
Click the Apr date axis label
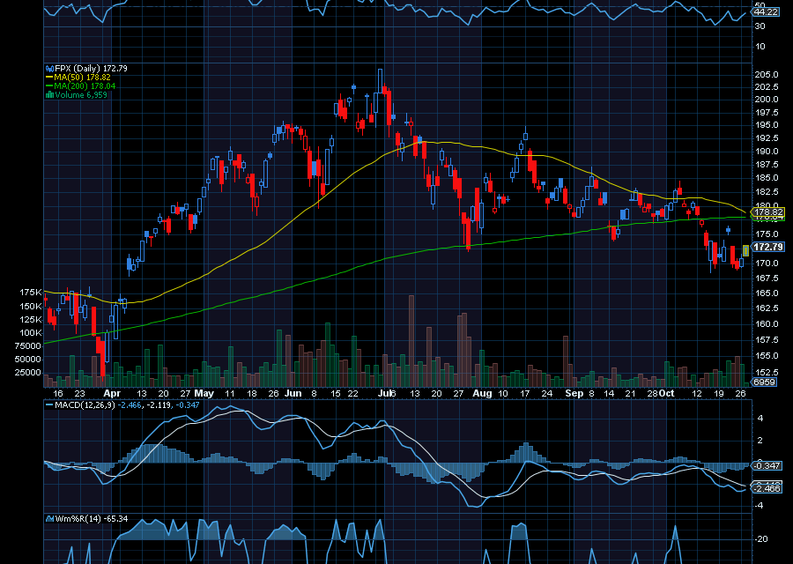[x=112, y=394]
